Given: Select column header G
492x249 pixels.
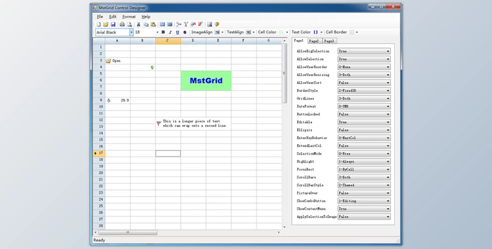Looking at the screenshot, I should (x=269, y=41).
